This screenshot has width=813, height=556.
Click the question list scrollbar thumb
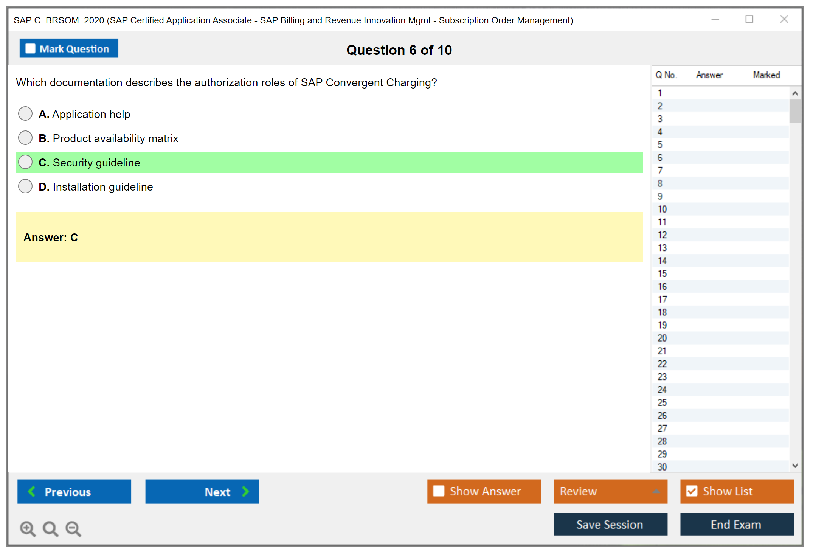795,111
